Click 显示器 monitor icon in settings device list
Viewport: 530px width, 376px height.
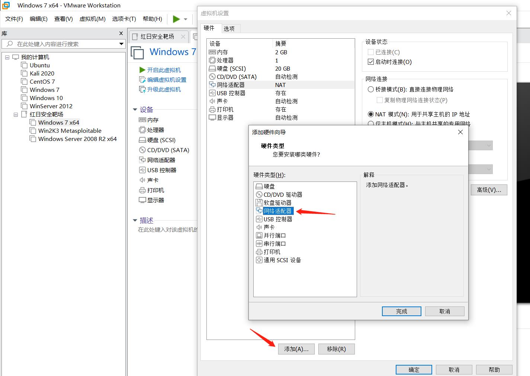(212, 118)
